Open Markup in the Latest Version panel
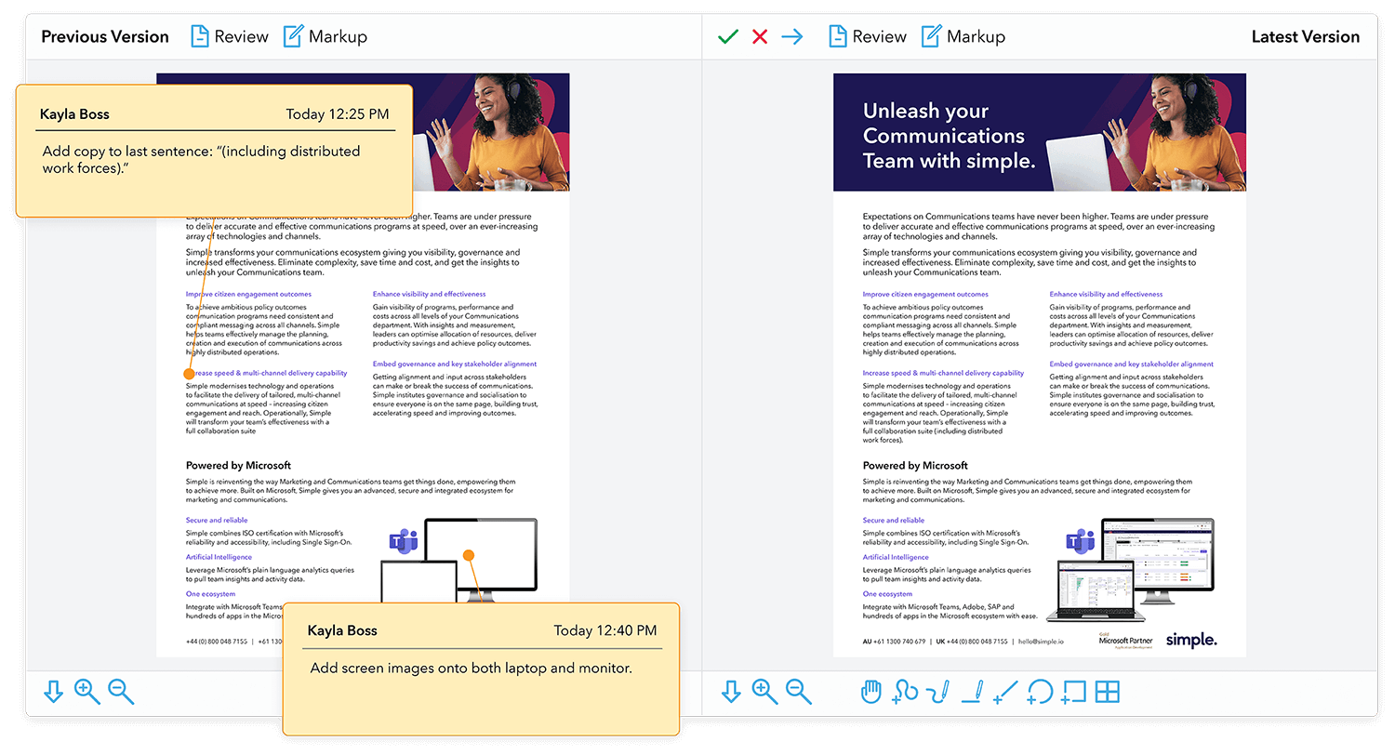The image size is (1395, 755). [963, 36]
